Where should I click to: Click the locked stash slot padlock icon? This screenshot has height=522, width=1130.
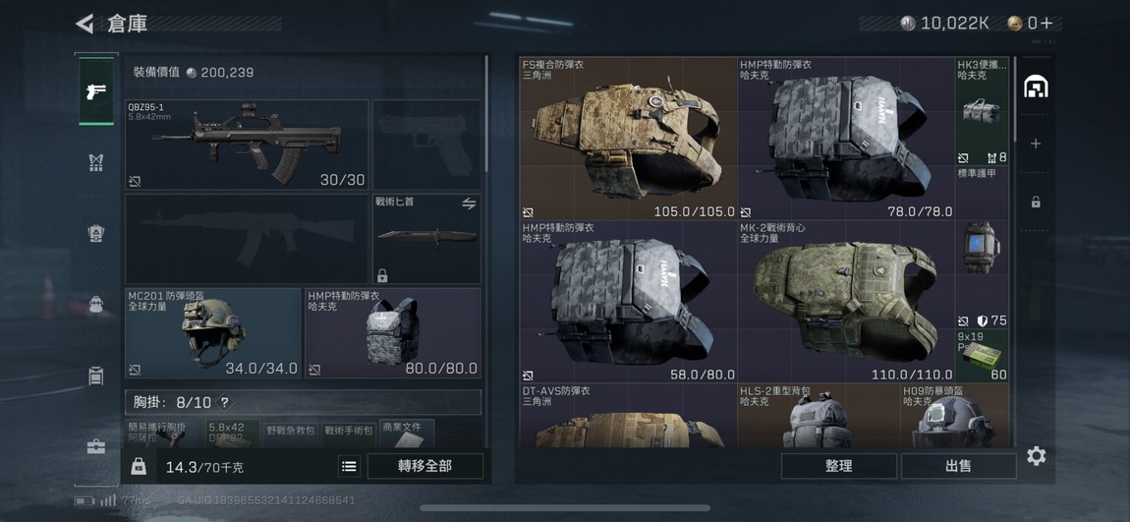coord(1036,203)
